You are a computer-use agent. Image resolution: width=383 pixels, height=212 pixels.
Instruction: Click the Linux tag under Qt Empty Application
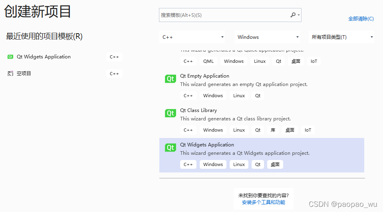pos(239,96)
